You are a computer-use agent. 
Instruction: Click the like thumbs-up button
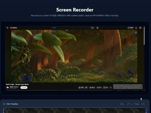pyautogui.click(x=81, y=88)
